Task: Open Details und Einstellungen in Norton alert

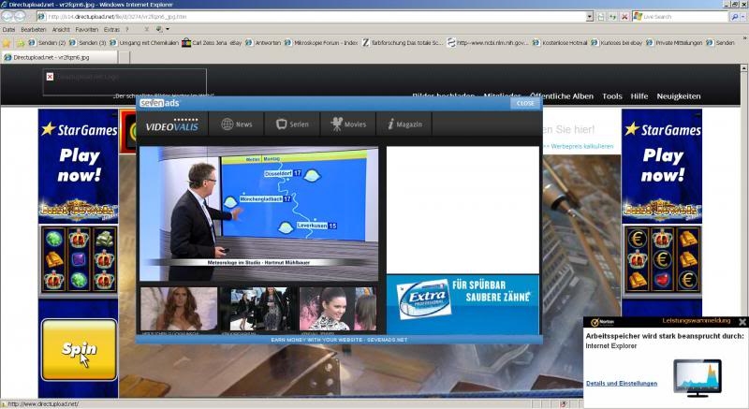Action: click(x=622, y=383)
